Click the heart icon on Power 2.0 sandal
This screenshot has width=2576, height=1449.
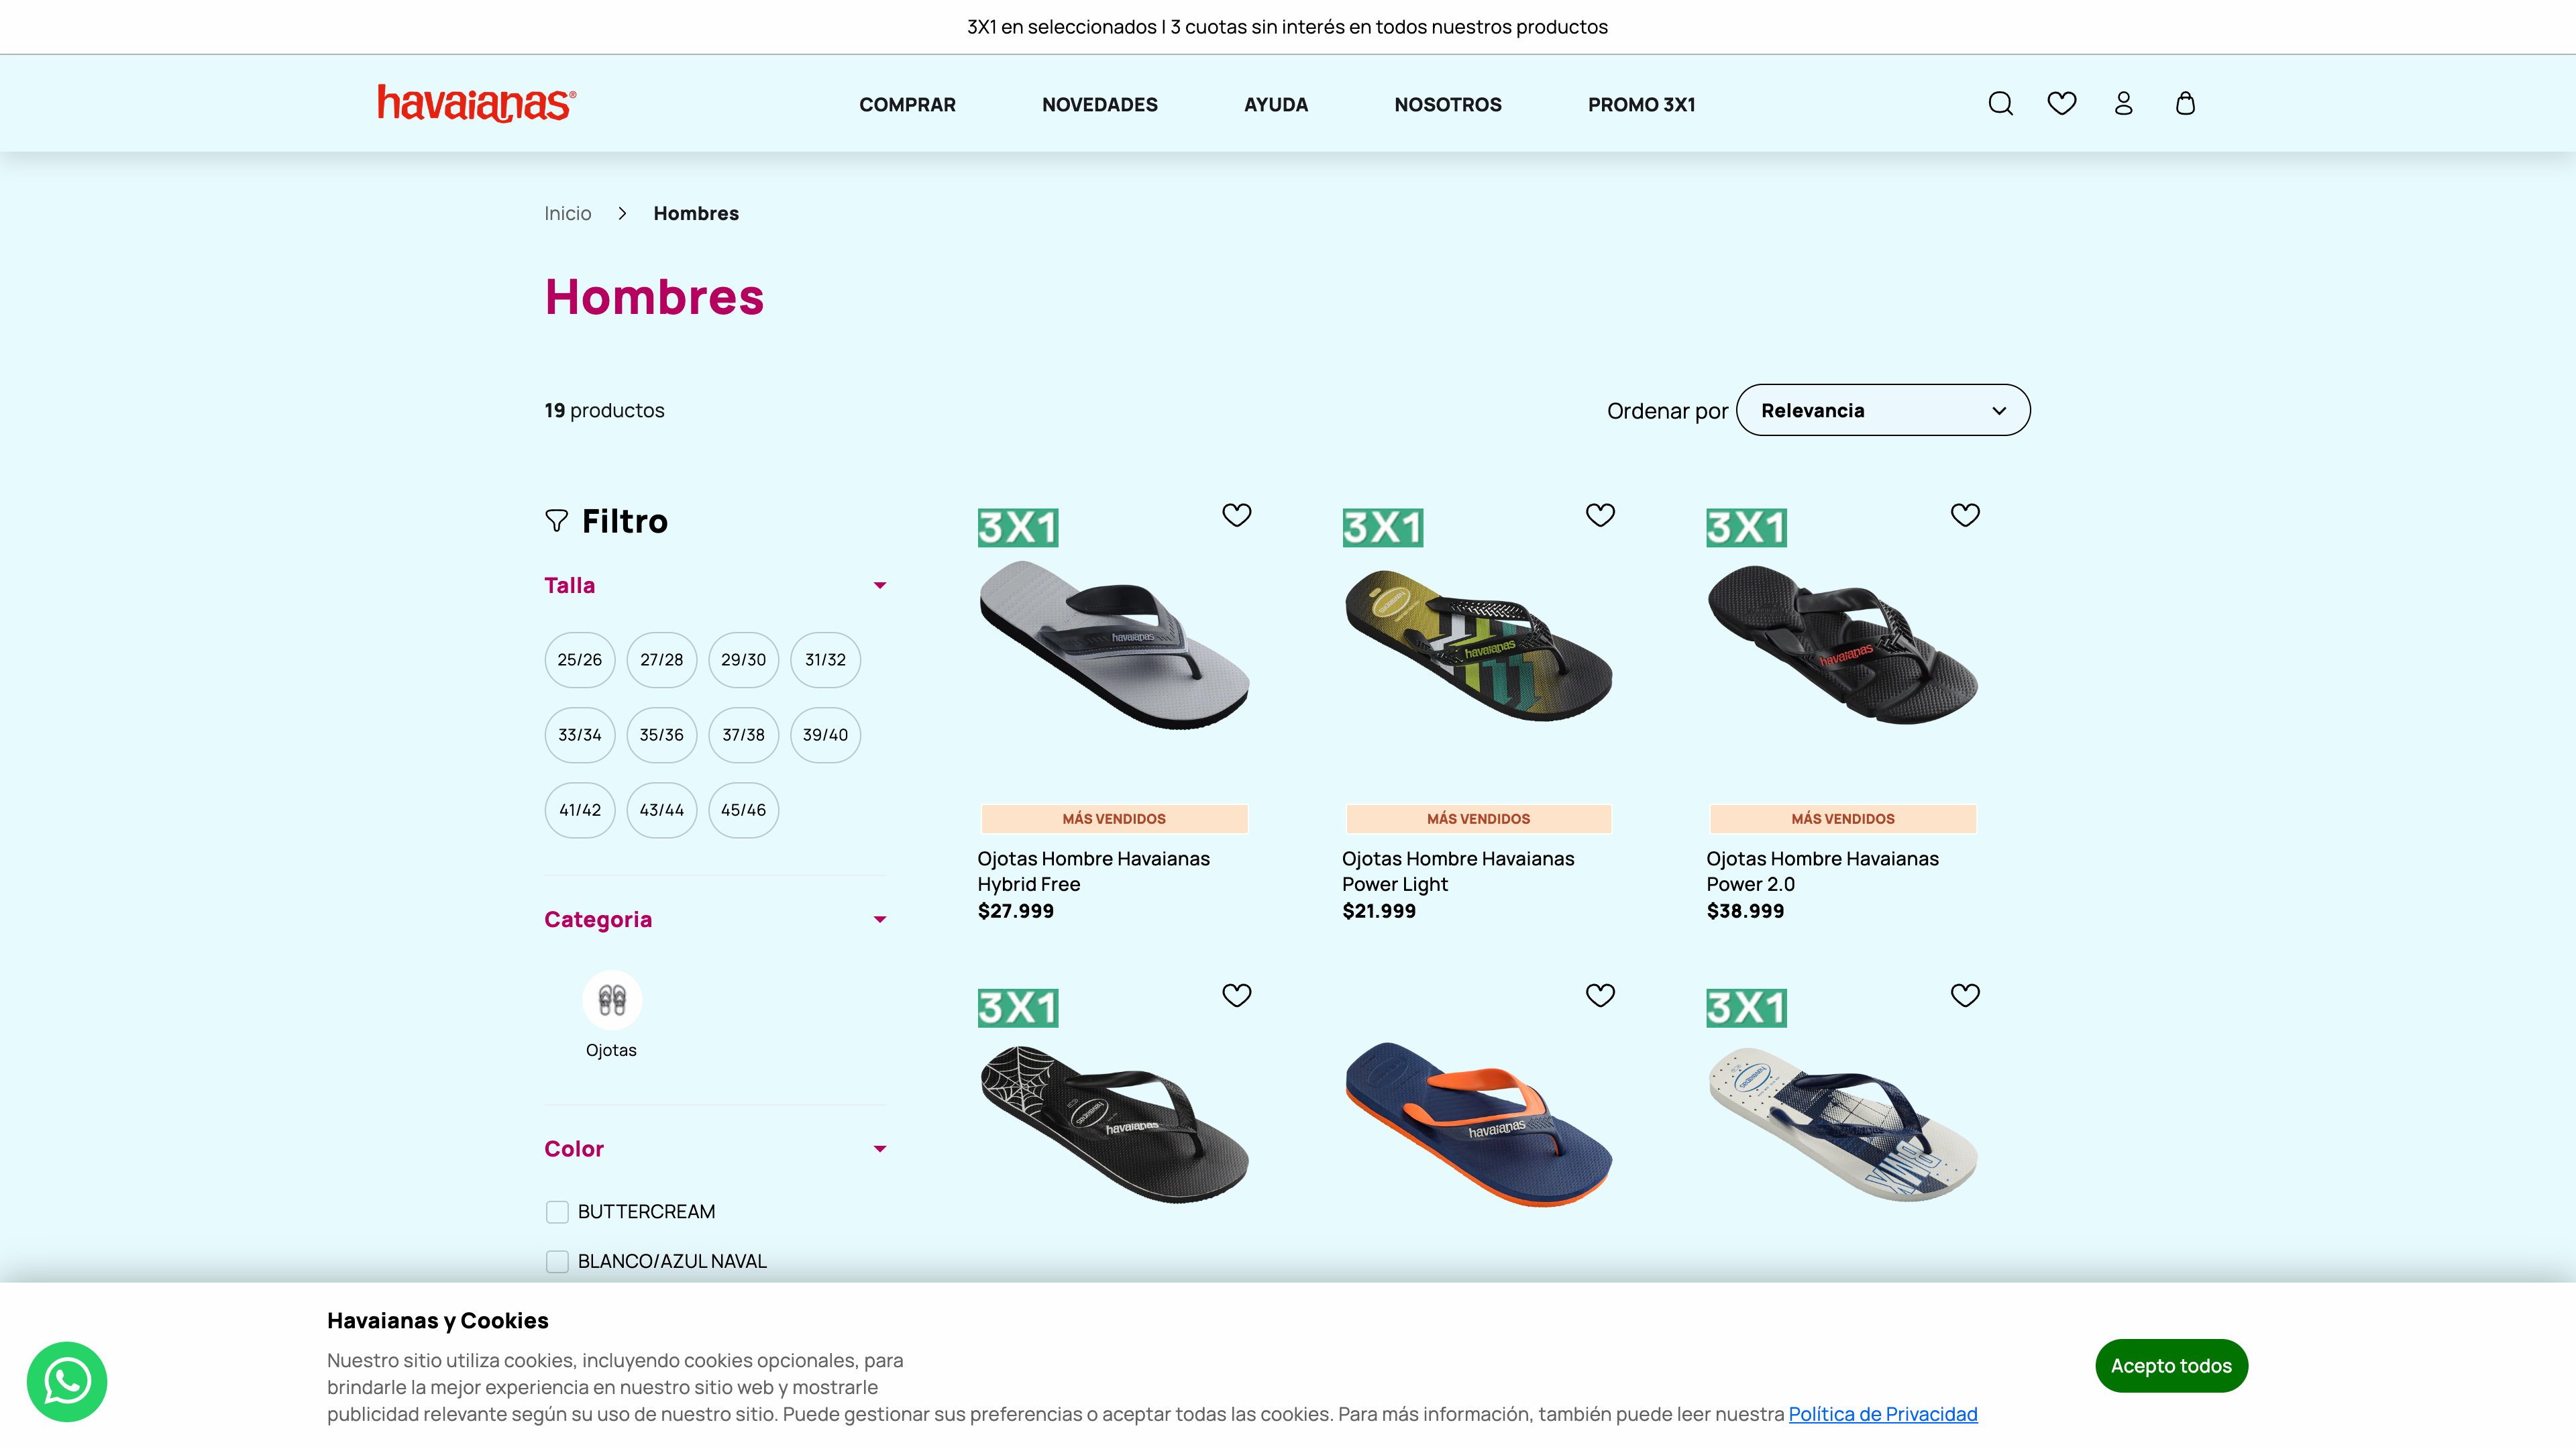pyautogui.click(x=1964, y=514)
